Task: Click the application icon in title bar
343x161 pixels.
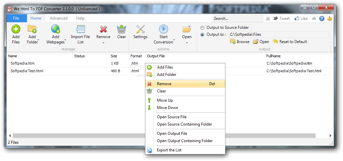Action: (x=9, y=9)
